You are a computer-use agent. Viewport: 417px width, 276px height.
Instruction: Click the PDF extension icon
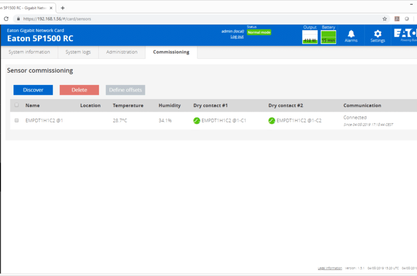coord(397,19)
